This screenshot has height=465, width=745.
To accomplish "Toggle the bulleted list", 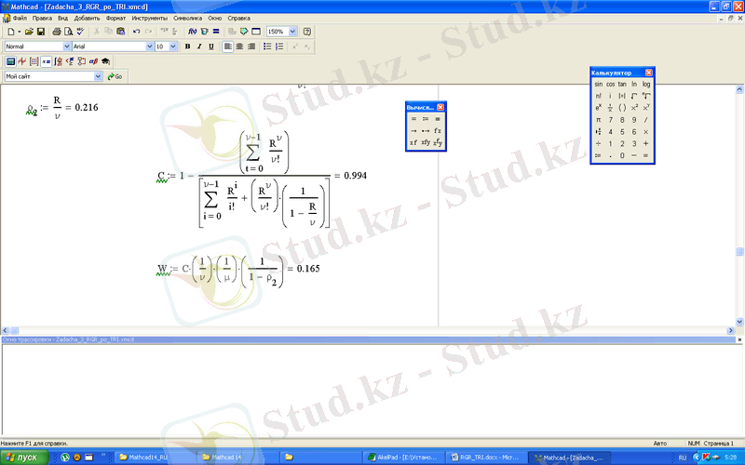I will point(267,46).
